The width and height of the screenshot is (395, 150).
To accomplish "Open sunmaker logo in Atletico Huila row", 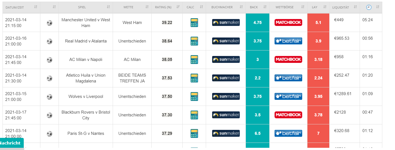I will tap(226, 78).
